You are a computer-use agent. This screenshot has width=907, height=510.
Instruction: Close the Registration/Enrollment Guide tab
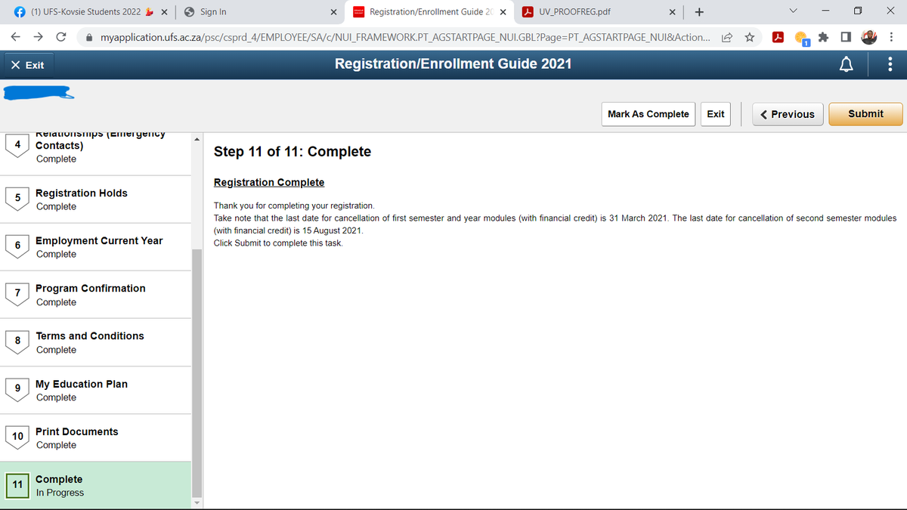click(503, 12)
